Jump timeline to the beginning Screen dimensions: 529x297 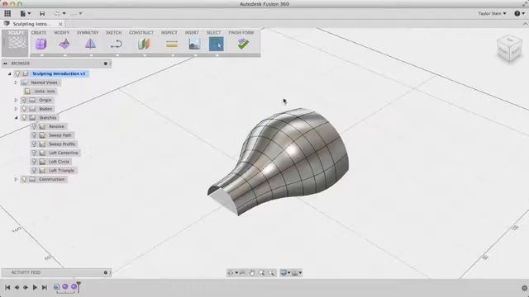7,287
